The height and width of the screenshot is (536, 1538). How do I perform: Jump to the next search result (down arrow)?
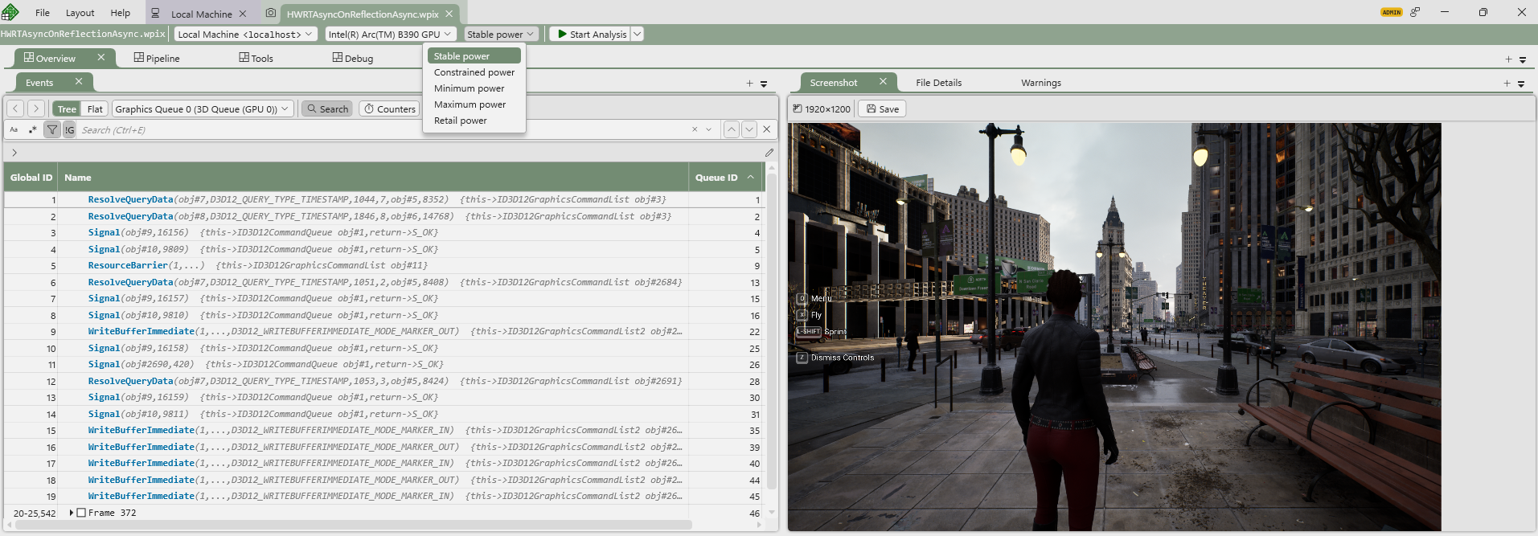tap(749, 129)
